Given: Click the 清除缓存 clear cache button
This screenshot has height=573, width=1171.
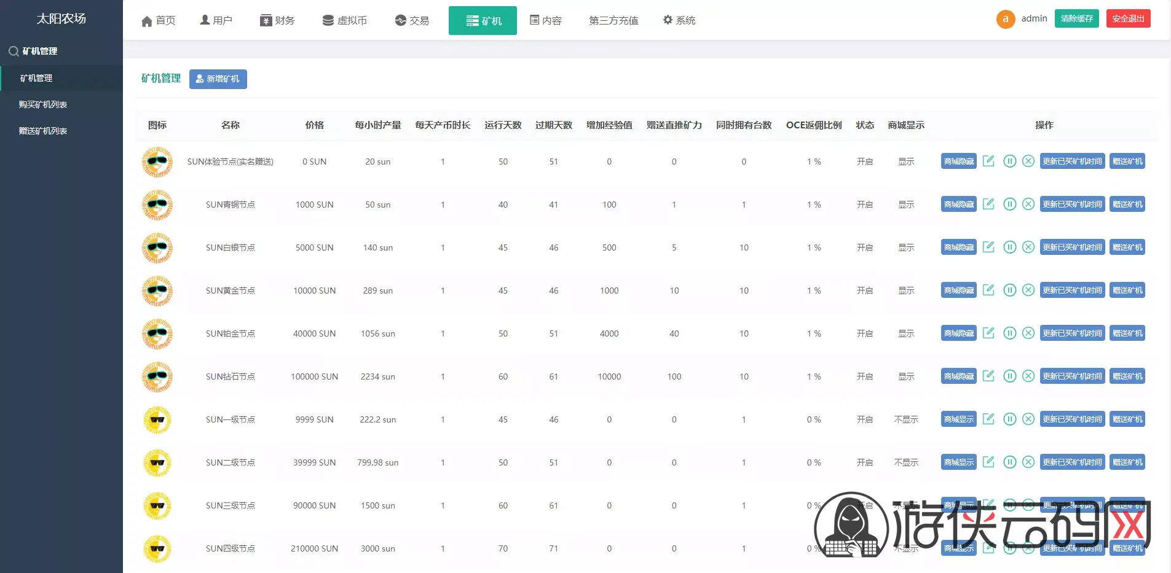Looking at the screenshot, I should pos(1077,18).
